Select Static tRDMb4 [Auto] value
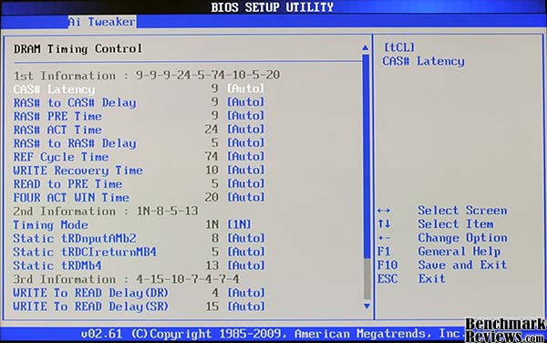The width and height of the screenshot is (547, 343). point(245,265)
